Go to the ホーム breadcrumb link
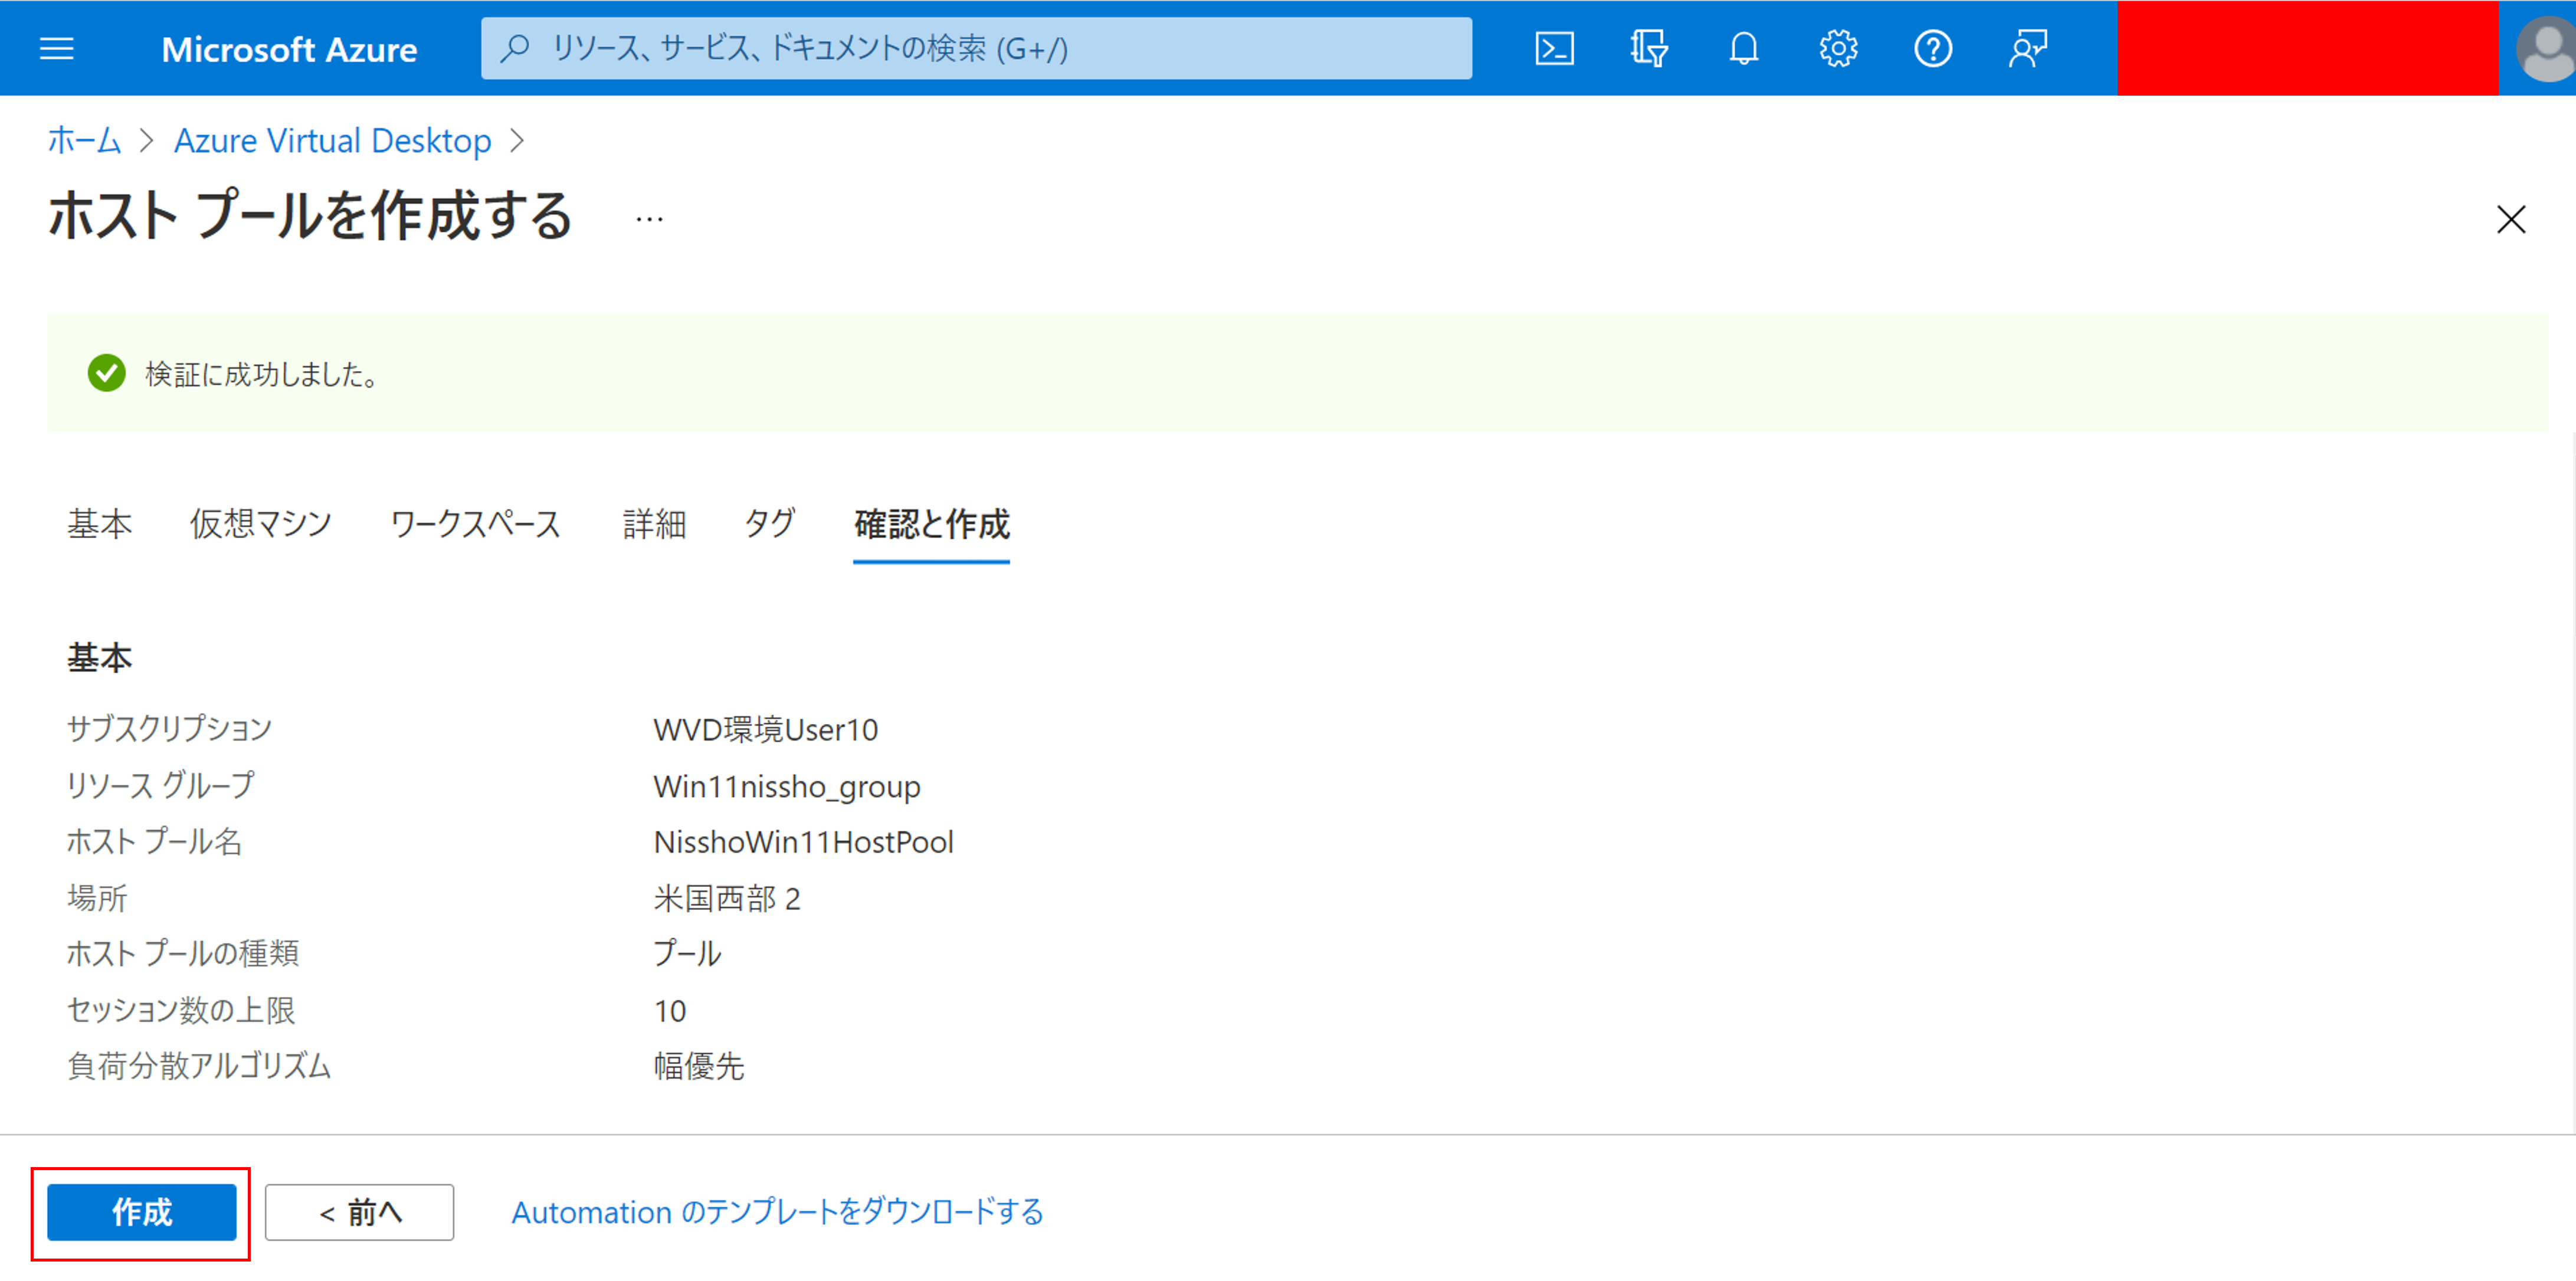This screenshot has width=2576, height=1281. tap(84, 141)
